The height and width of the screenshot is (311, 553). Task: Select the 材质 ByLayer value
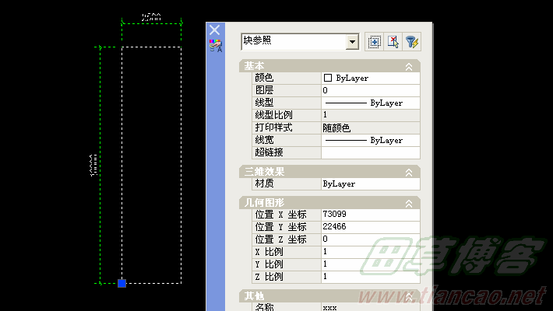(x=370, y=183)
